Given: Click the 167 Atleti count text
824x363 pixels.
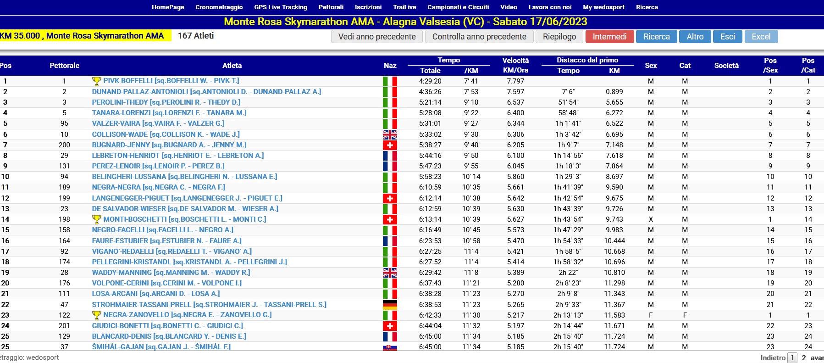Looking at the screenshot, I should [x=196, y=36].
